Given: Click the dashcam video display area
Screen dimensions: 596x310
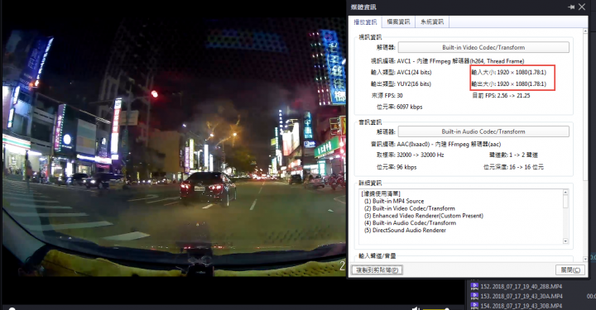Looking at the screenshot, I should click(x=174, y=147).
